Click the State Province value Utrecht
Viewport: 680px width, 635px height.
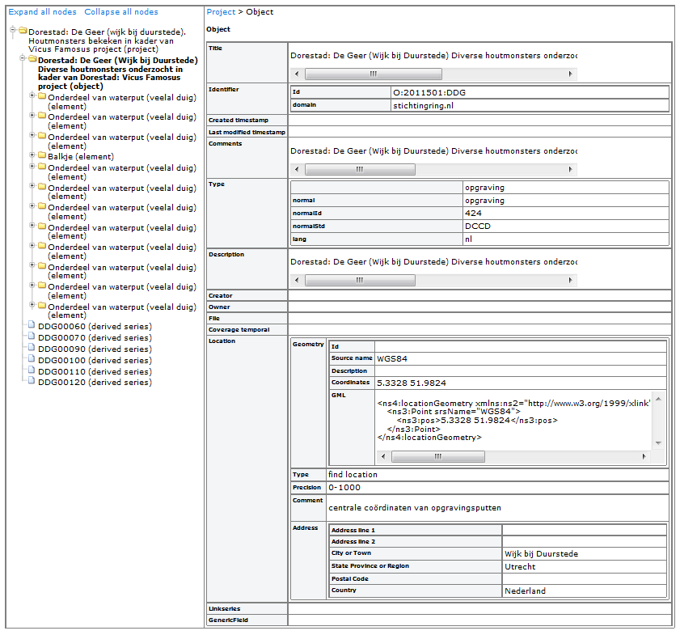[x=520, y=567]
